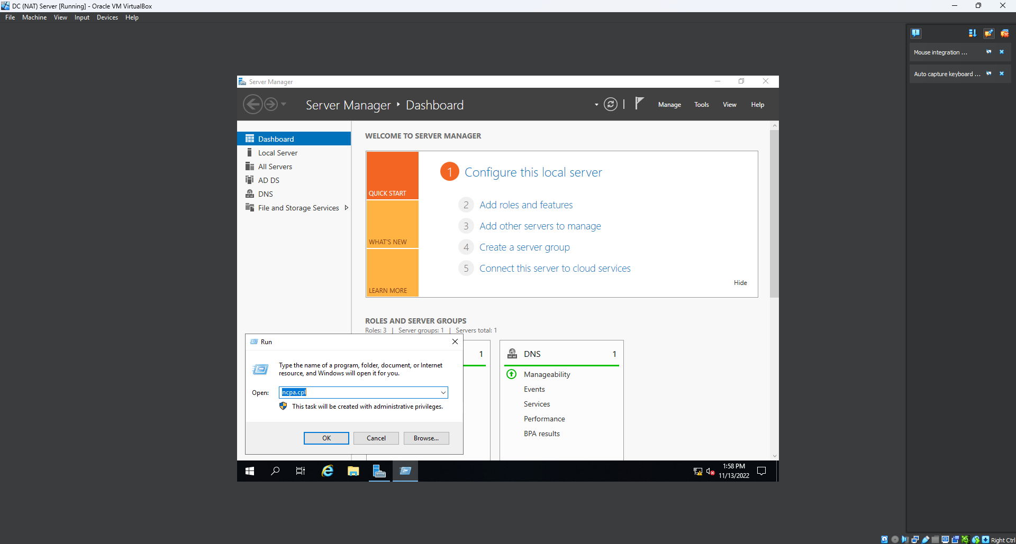Click the Server Manager taskbar icon
1016x544 pixels.
coord(379,471)
